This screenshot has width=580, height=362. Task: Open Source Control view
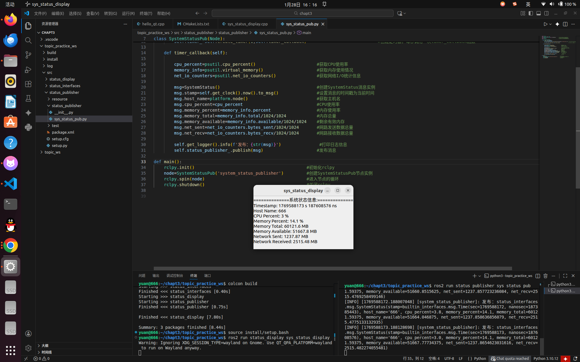tap(28, 55)
